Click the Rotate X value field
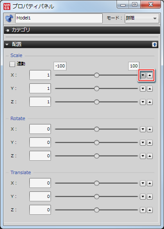This screenshot has height=229, width=164. pos(40,129)
